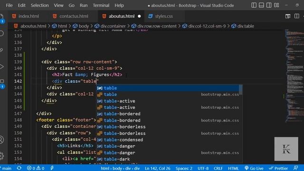The height and width of the screenshot is (171, 304).
Task: Open Customize Layout icon
Action: [276, 5]
